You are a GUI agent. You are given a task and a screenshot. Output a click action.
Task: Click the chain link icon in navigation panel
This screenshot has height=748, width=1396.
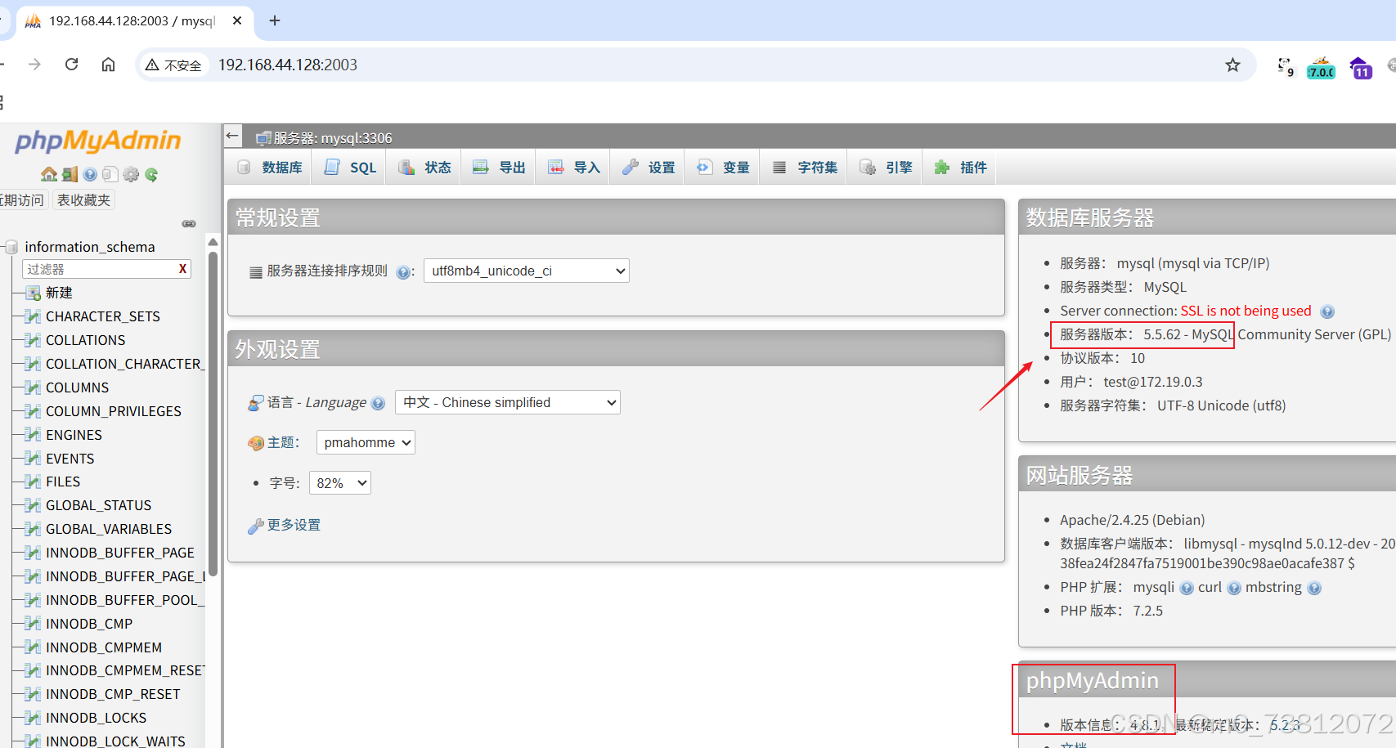[x=189, y=223]
